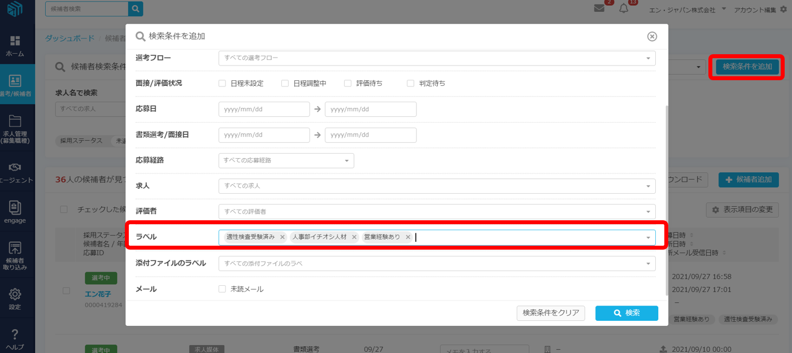Enable the 未読メール checkbox
The width and height of the screenshot is (792, 353).
click(223, 289)
